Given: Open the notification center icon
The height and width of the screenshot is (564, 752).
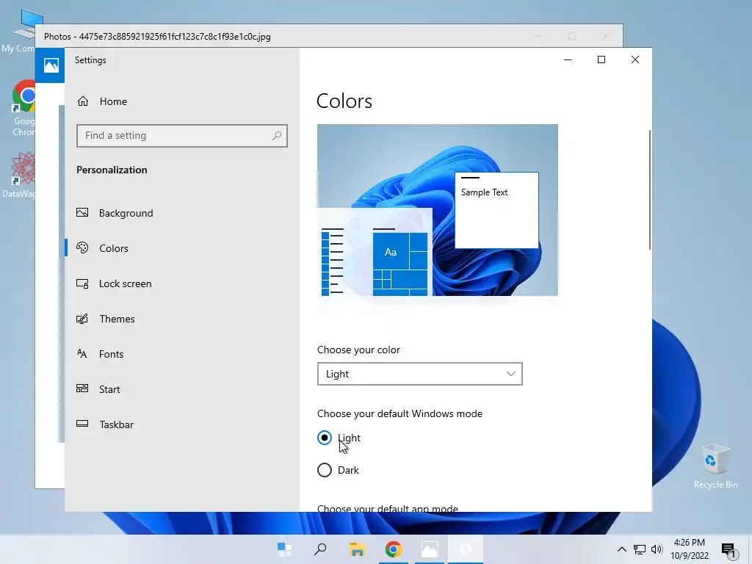Looking at the screenshot, I should coord(728,549).
